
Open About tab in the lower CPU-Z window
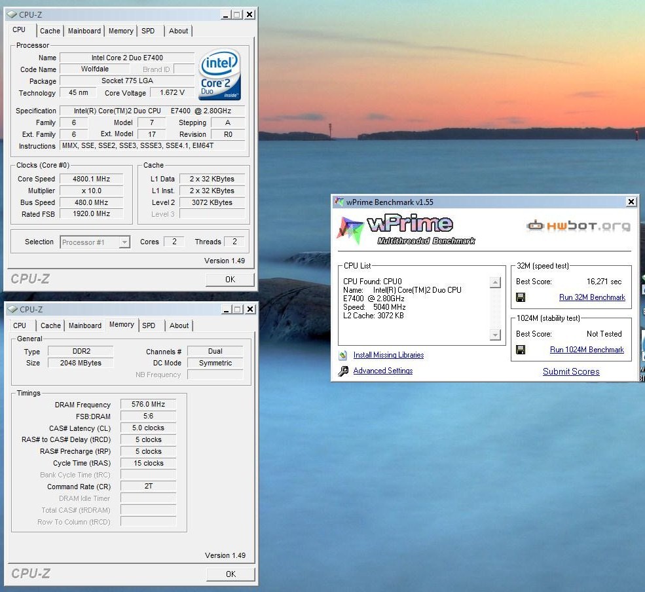pyautogui.click(x=179, y=325)
